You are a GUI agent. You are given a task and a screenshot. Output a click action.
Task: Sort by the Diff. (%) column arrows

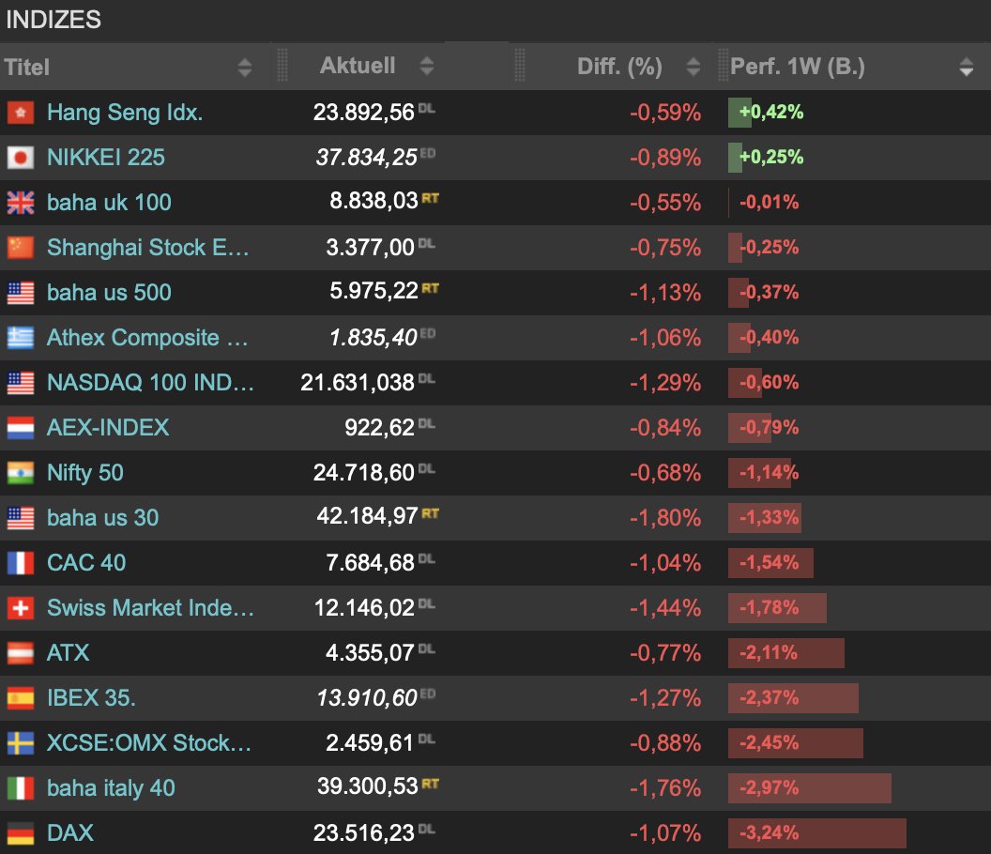pyautogui.click(x=694, y=67)
